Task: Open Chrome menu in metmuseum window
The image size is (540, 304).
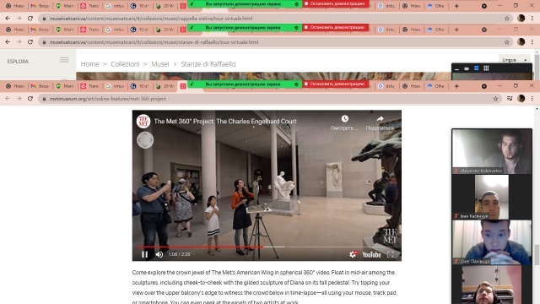Action: (x=532, y=99)
